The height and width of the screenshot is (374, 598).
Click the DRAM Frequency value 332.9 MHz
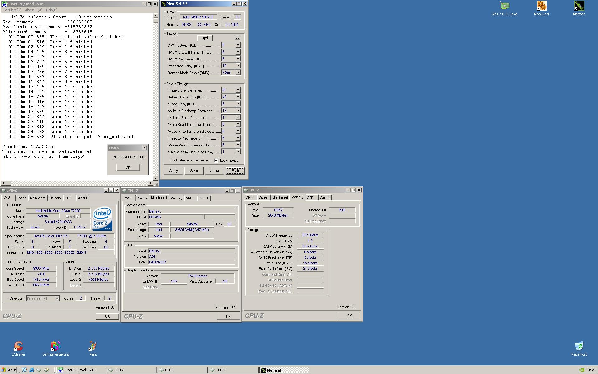[x=310, y=235]
